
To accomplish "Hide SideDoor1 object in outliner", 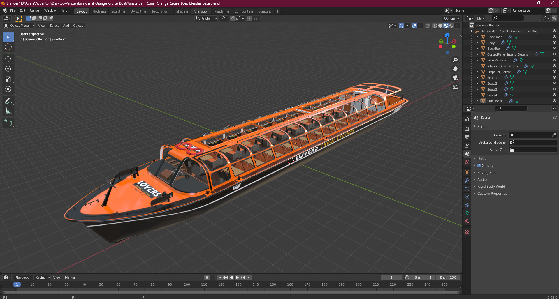I will click(x=554, y=101).
